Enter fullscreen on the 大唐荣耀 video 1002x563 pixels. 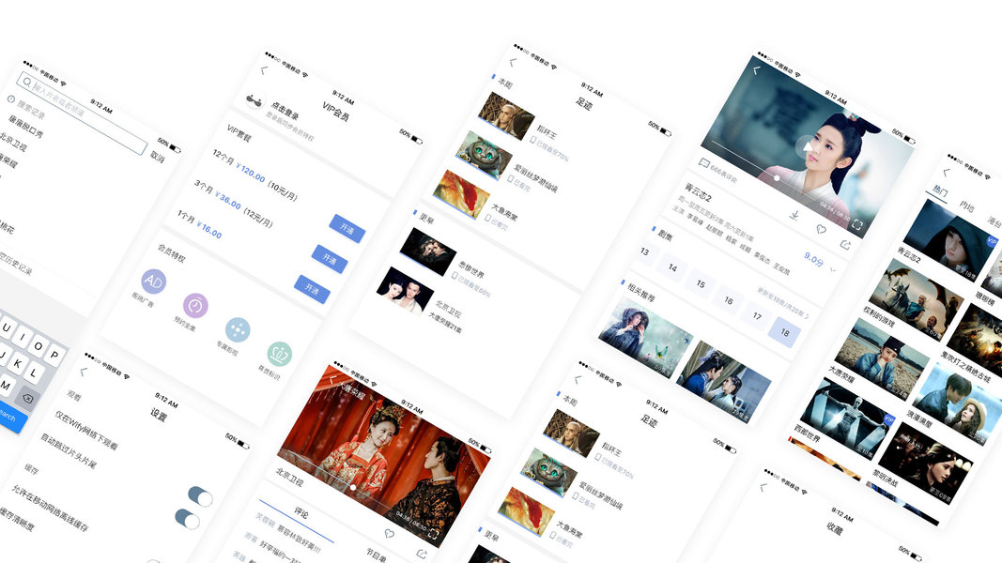click(x=433, y=534)
